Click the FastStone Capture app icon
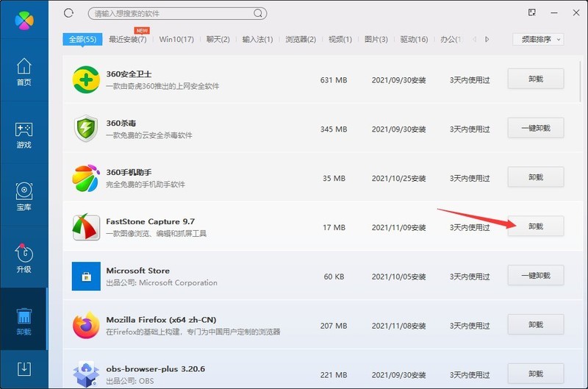Image resolution: width=588 pixels, height=389 pixels. 86,227
